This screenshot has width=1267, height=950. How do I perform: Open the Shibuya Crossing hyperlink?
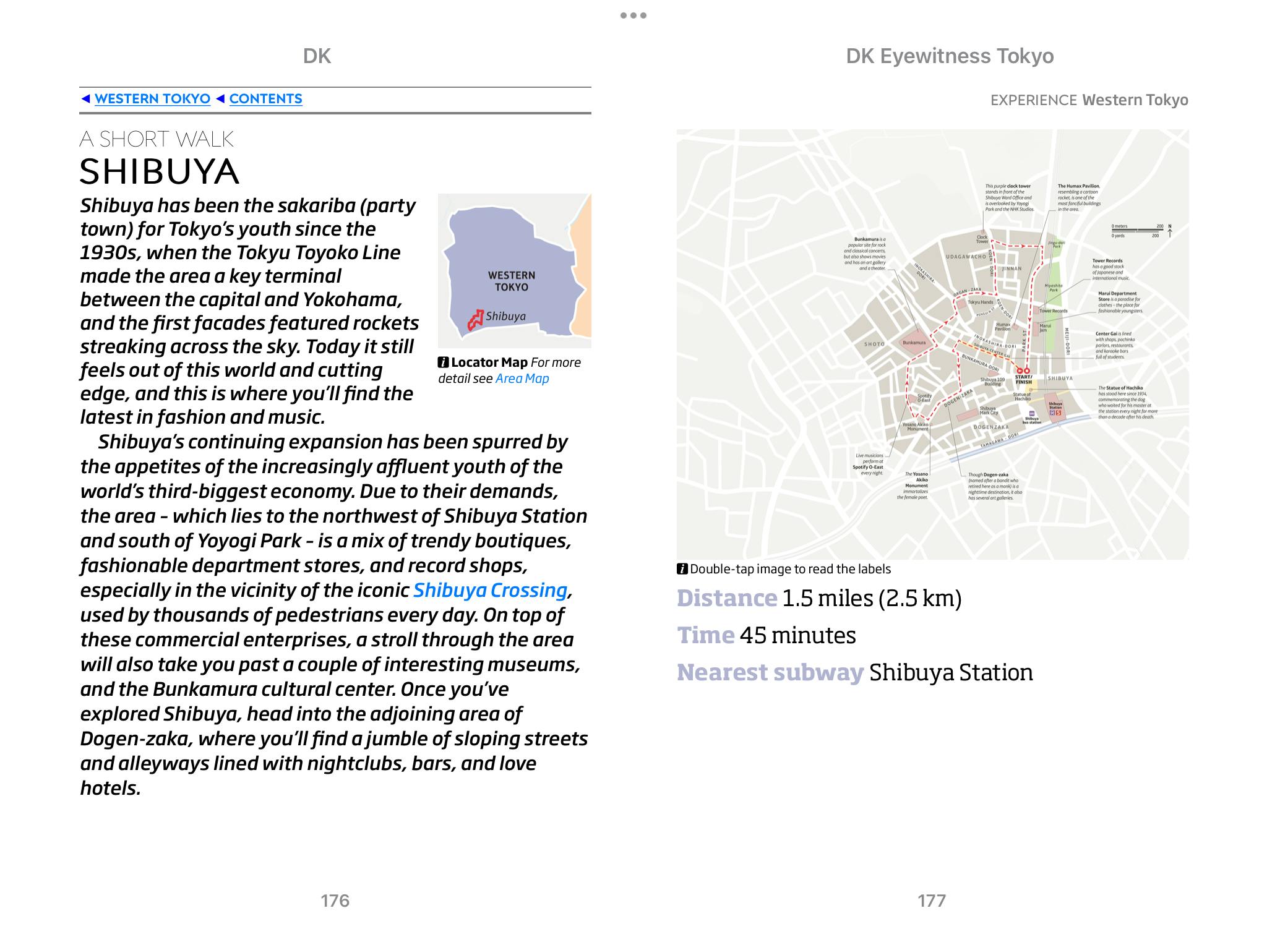pyautogui.click(x=490, y=590)
